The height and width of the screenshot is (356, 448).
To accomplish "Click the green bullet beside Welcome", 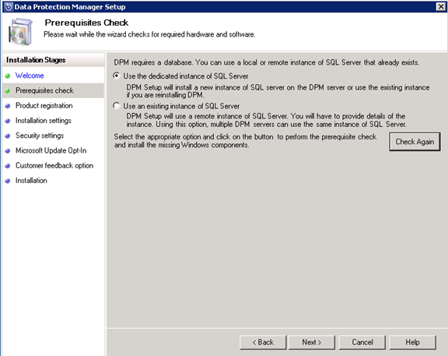I will point(8,76).
